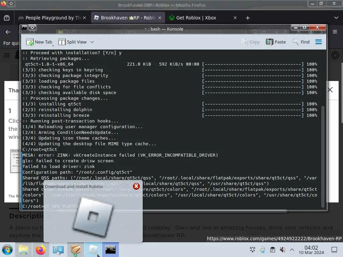Open a new Firefox tab
Viewport: 343px width, 257px height.
click(x=248, y=18)
